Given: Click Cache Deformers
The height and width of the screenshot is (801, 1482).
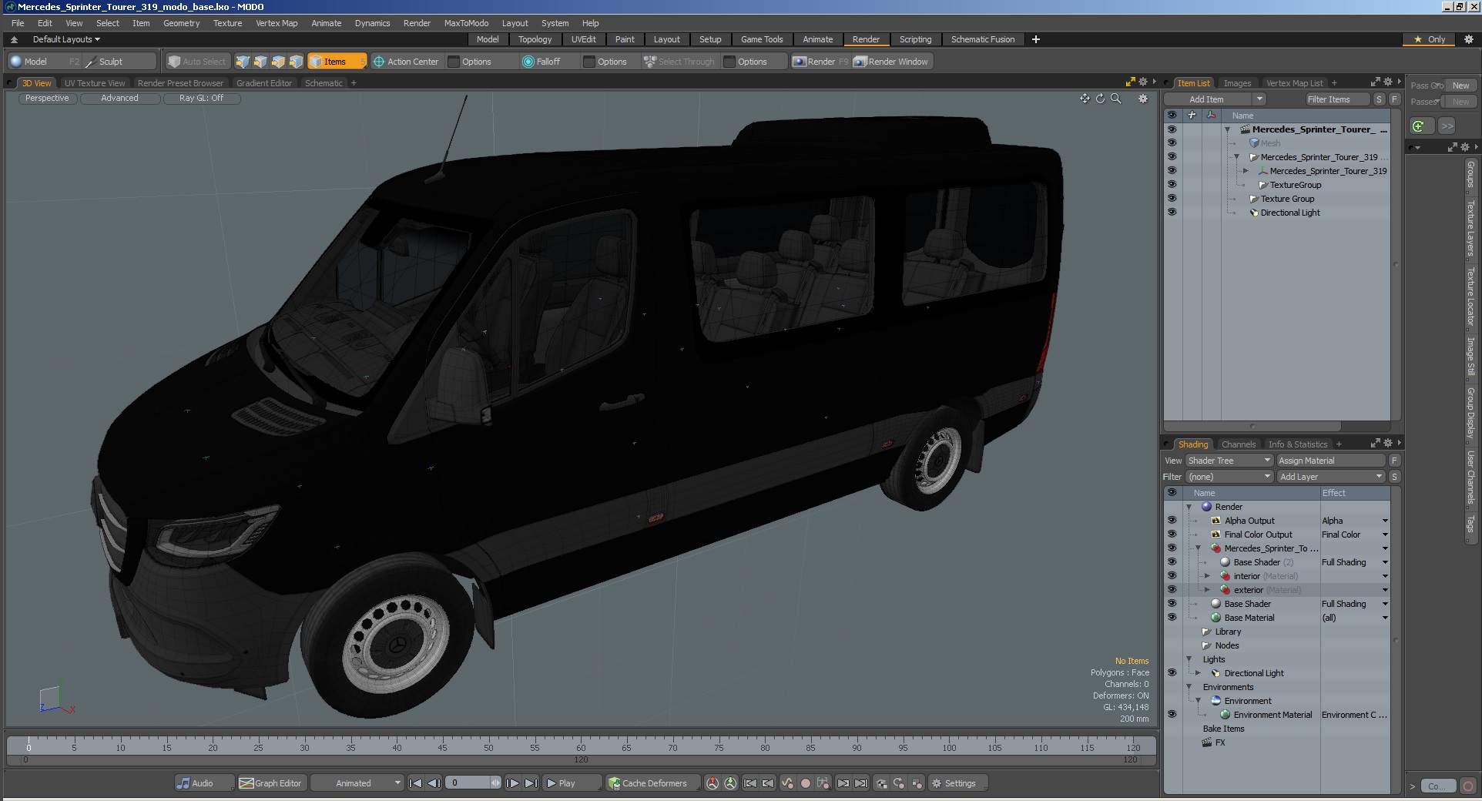Looking at the screenshot, I should click(652, 783).
